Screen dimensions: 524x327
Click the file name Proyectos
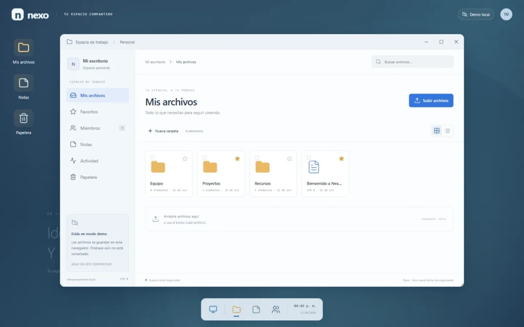(211, 183)
